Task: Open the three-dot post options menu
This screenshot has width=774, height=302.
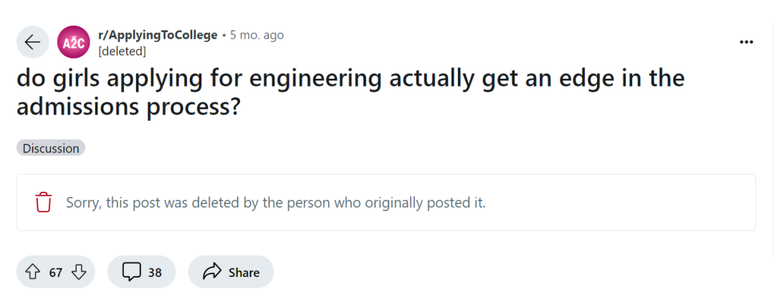Action: [x=746, y=42]
